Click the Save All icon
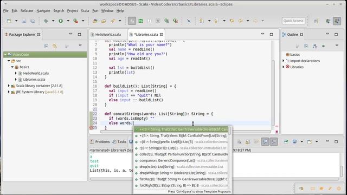 [x=33, y=21]
